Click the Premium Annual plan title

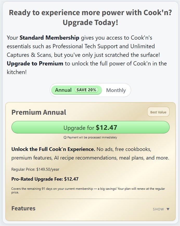(x=39, y=112)
